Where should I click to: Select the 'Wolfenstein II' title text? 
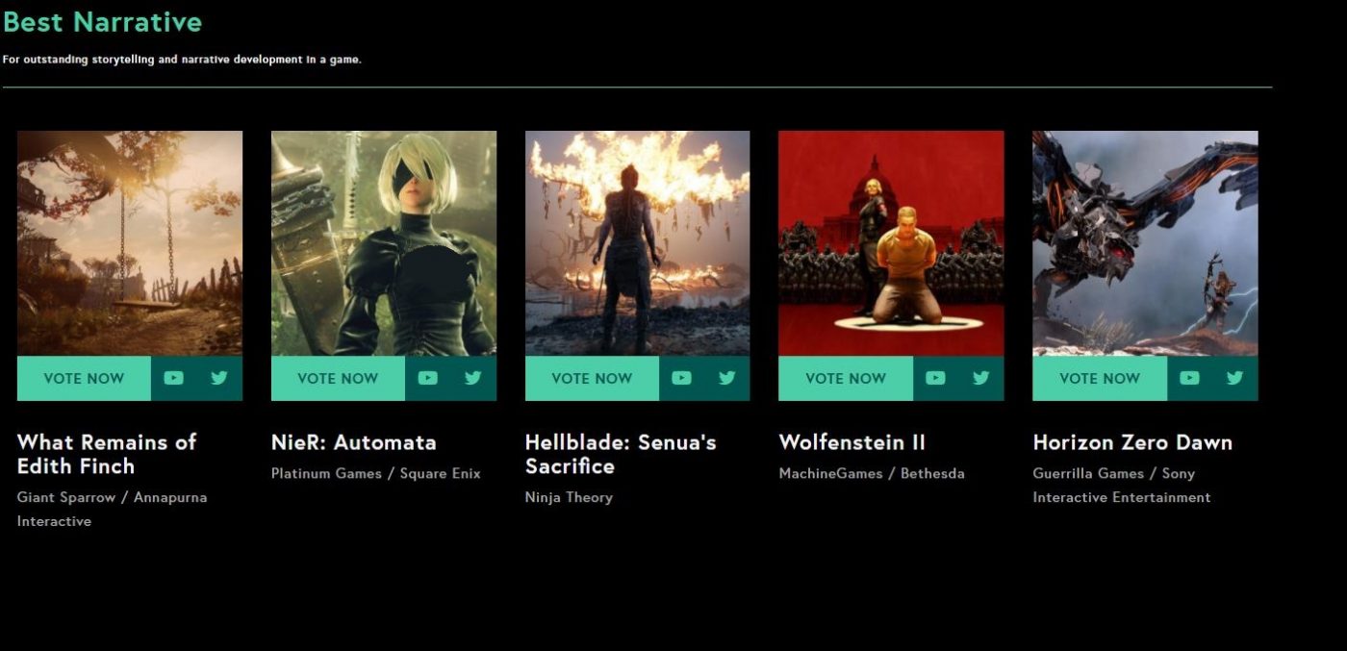coord(851,442)
